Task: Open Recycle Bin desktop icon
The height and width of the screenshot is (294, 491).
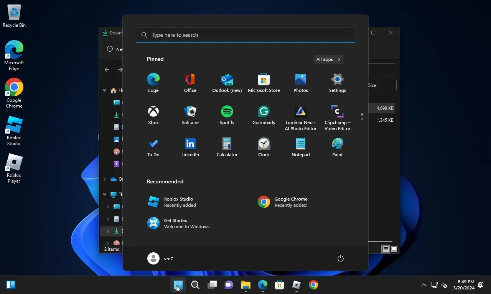Action: coord(14,16)
